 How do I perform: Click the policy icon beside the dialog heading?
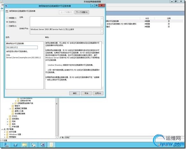7,11
